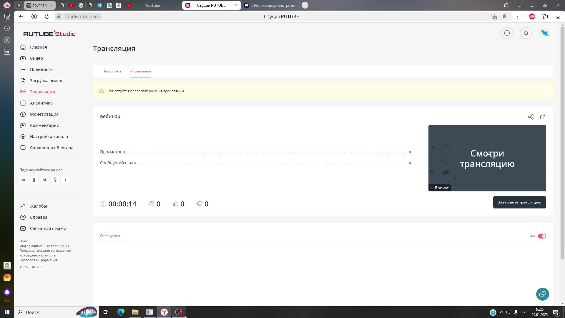Open the notifications bell
Viewport: 565px width, 318px height.
coord(526,33)
